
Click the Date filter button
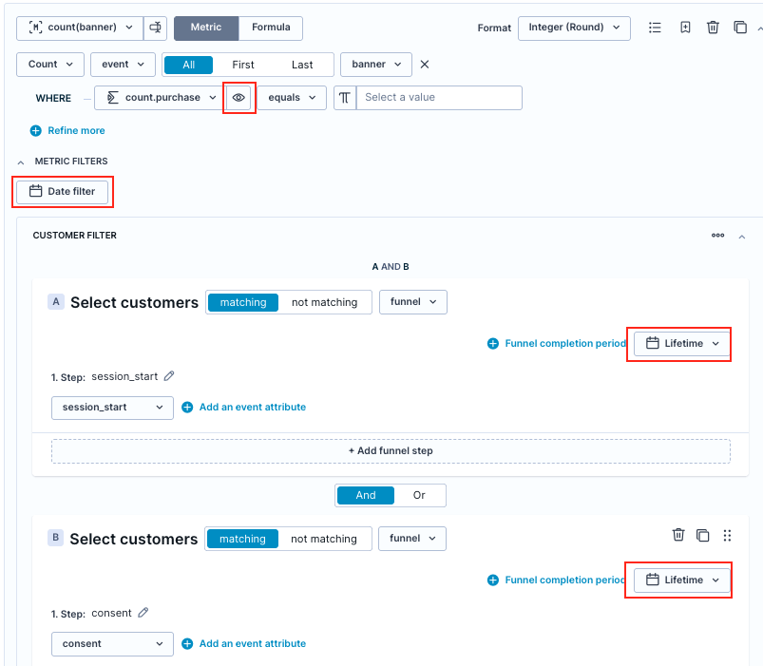[x=63, y=191]
